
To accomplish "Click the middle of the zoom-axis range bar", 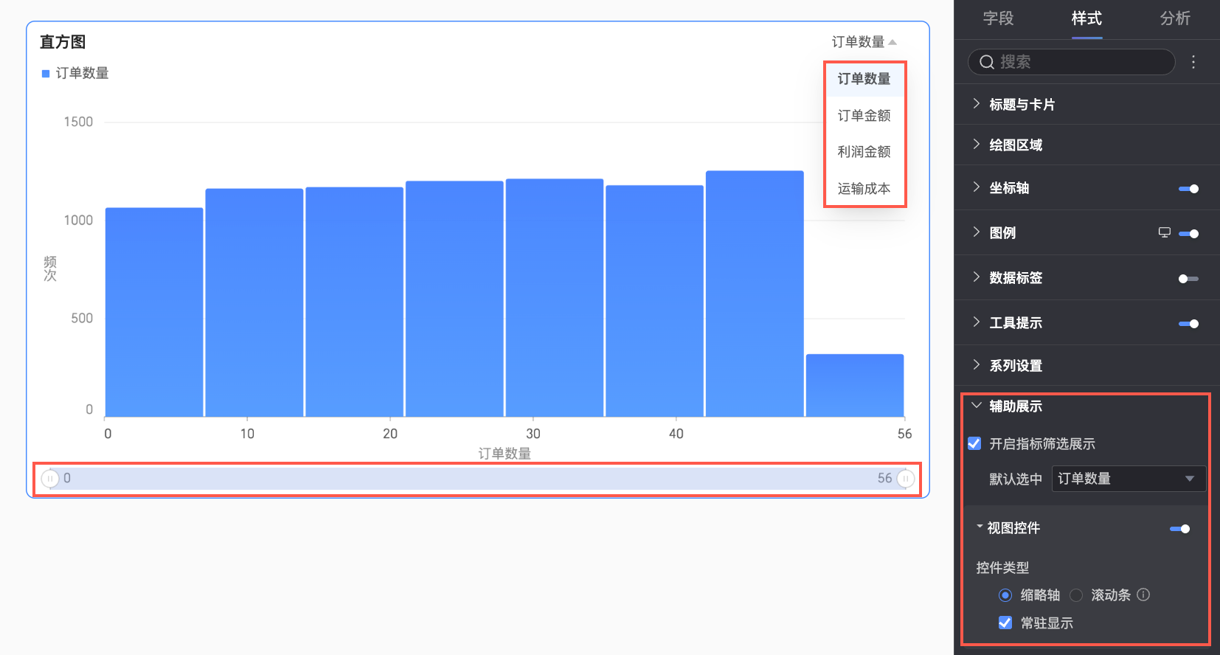I will [477, 479].
